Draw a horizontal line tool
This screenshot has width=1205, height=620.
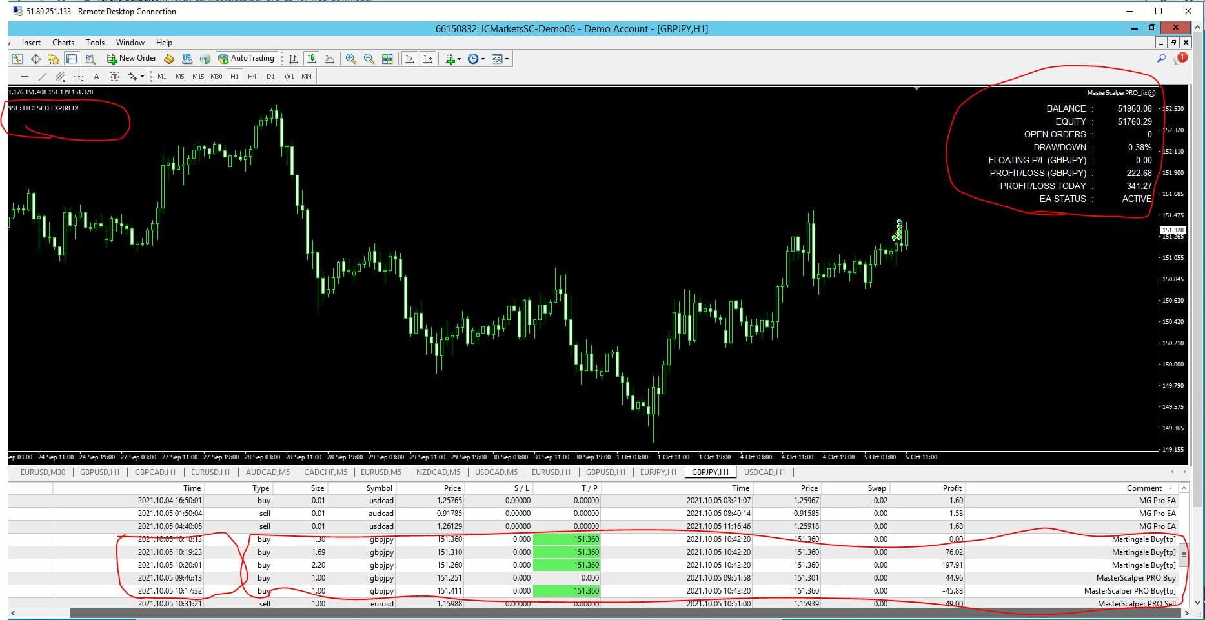(x=25, y=76)
